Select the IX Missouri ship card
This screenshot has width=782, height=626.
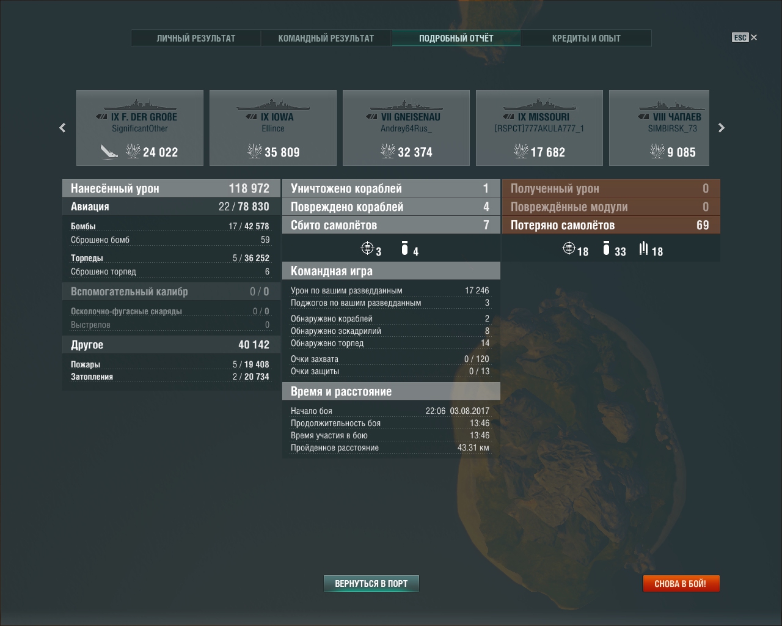539,127
